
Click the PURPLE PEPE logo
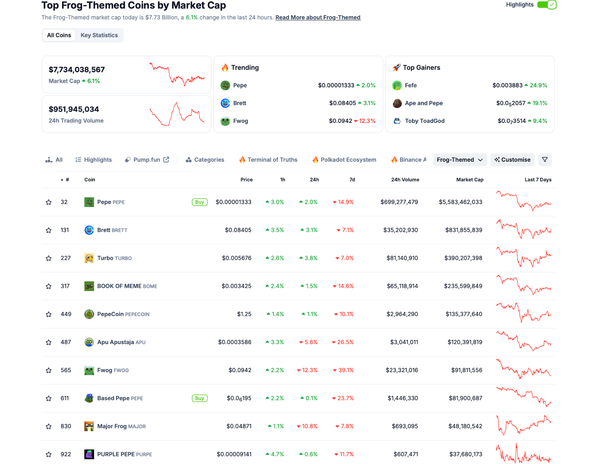tap(89, 454)
